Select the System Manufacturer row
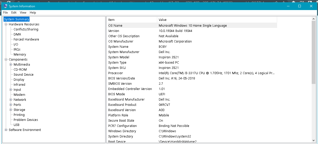This screenshot has height=144, width=318. click(x=192, y=52)
